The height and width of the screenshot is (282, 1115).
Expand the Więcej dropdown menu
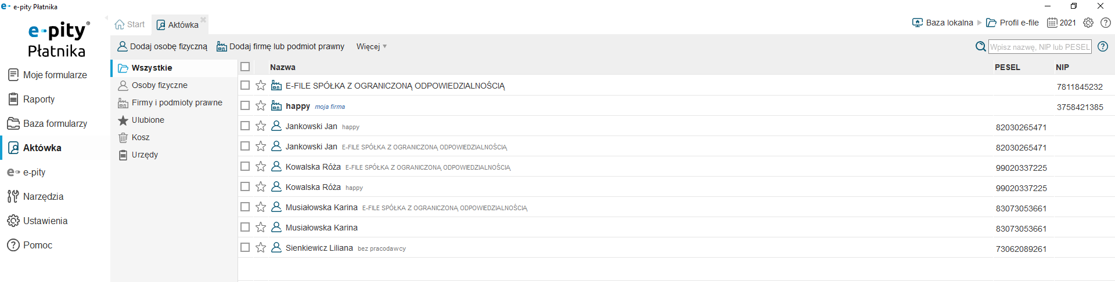click(372, 46)
